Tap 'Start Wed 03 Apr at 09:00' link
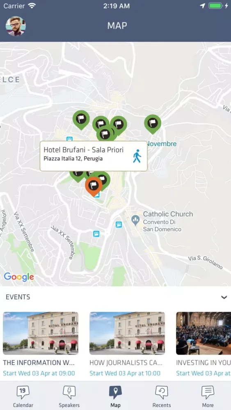 pyautogui.click(x=39, y=373)
